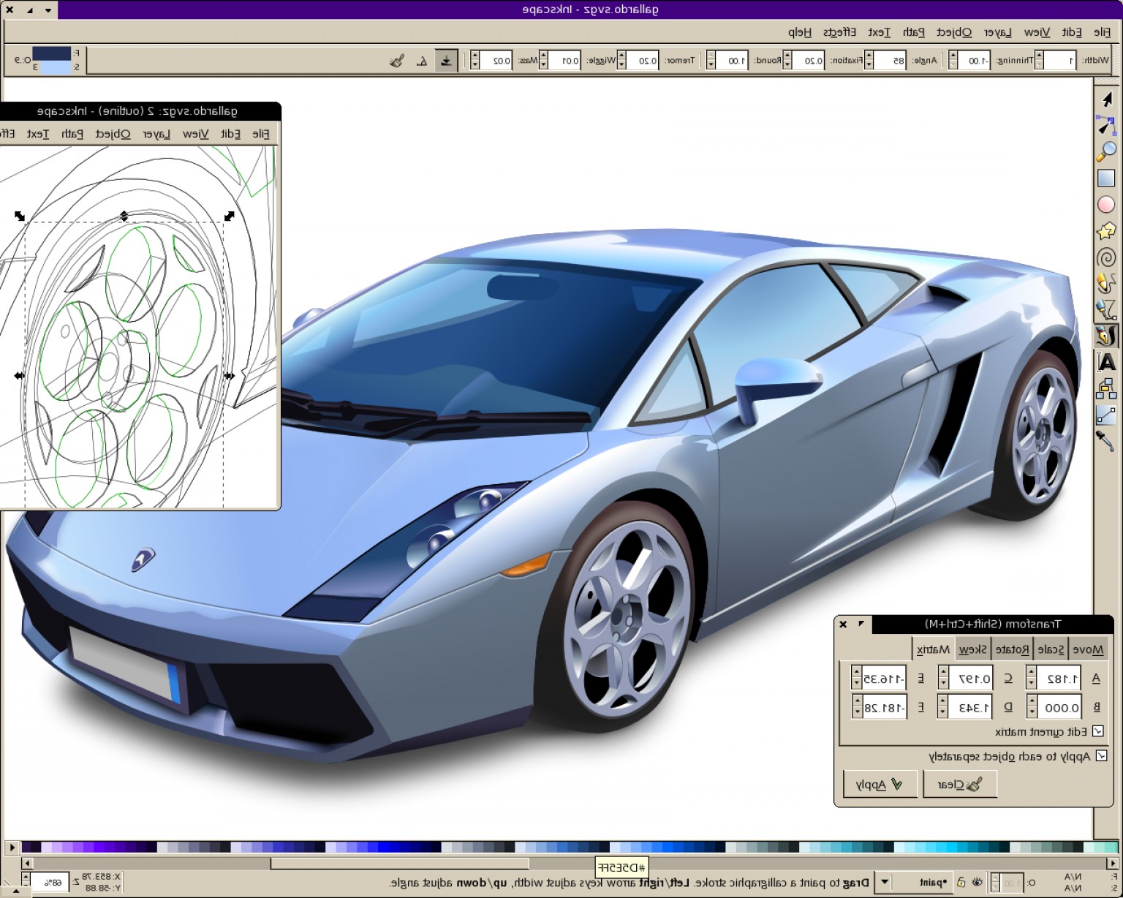The height and width of the screenshot is (898, 1123).
Task: Close the Transform dialog with its X
Action: click(843, 624)
